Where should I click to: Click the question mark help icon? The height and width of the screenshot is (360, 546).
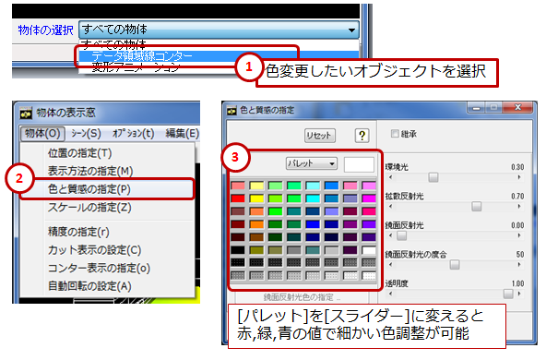362,135
